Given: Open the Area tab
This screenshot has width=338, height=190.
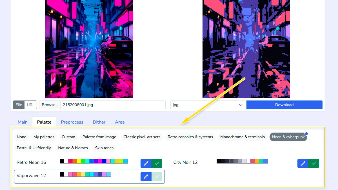Looking at the screenshot, I should click(120, 122).
